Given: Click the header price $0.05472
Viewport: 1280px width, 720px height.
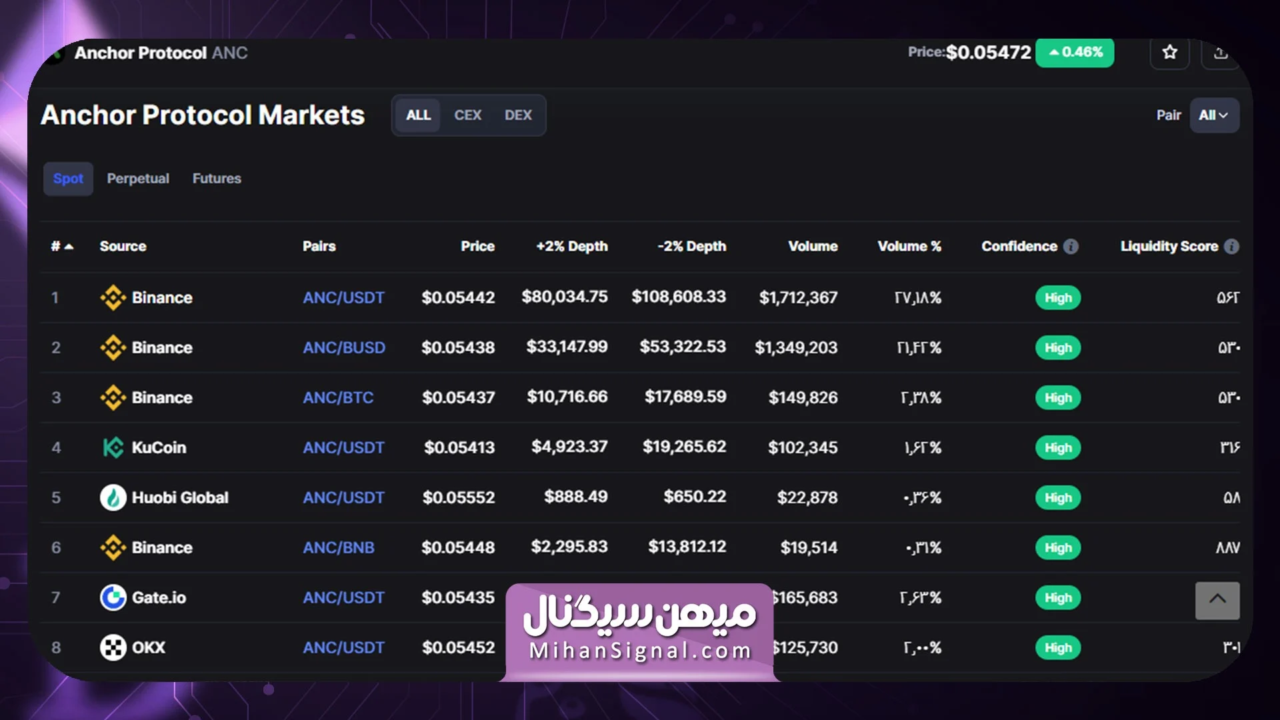Looking at the screenshot, I should [x=989, y=53].
